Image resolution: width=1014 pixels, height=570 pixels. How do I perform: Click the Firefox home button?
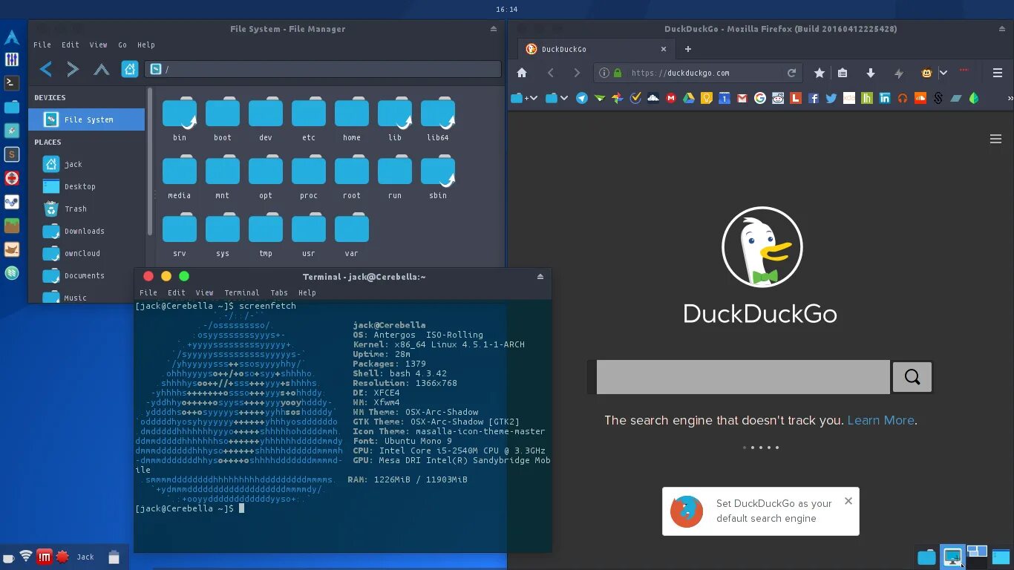coord(522,73)
